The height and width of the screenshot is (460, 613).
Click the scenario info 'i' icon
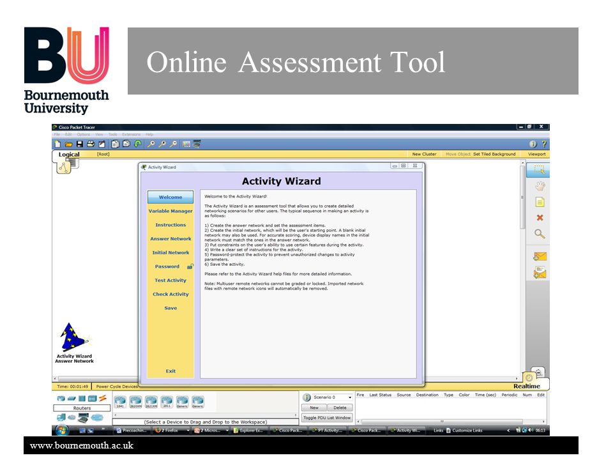tap(306, 397)
